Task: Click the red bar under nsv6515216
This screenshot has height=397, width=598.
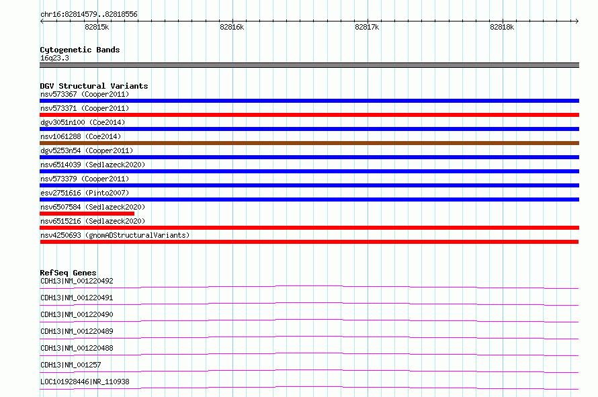Action: tap(309, 228)
